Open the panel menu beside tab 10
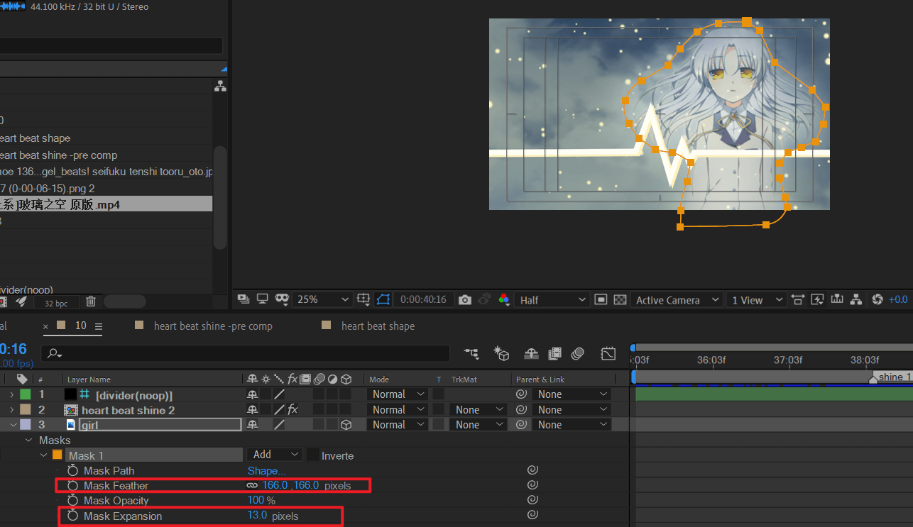 pyautogui.click(x=99, y=326)
